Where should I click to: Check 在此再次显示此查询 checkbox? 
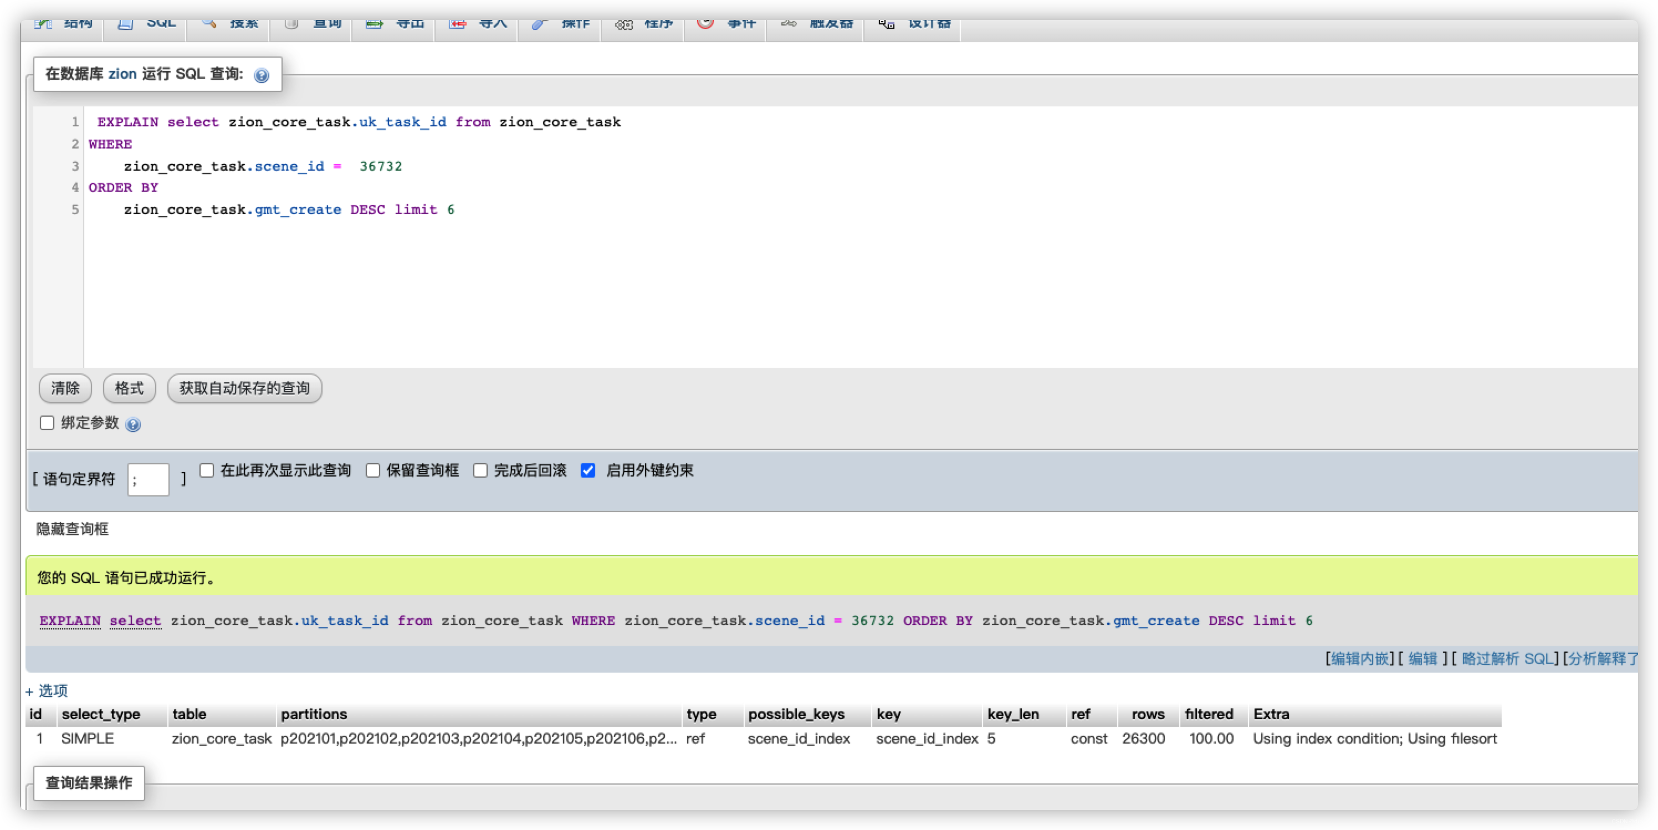point(207,470)
